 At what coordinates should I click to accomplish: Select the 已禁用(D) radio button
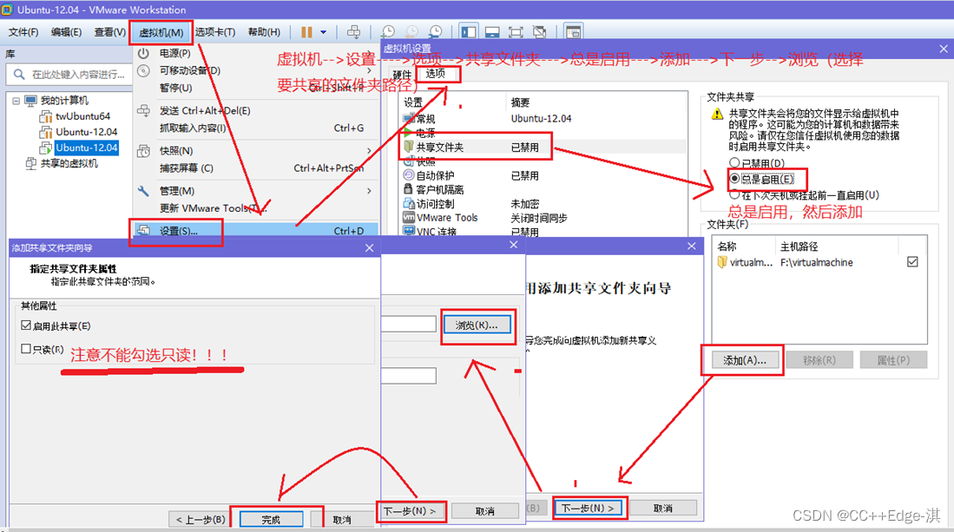pyautogui.click(x=734, y=162)
